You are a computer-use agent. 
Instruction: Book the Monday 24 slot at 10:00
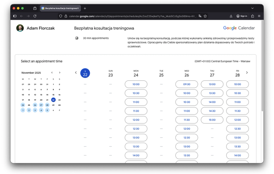pos(136,84)
